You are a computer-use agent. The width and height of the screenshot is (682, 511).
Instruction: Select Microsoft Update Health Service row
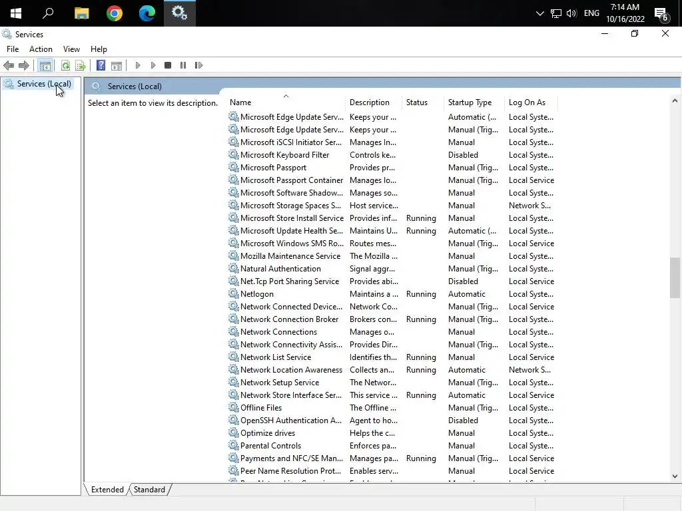coord(392,231)
